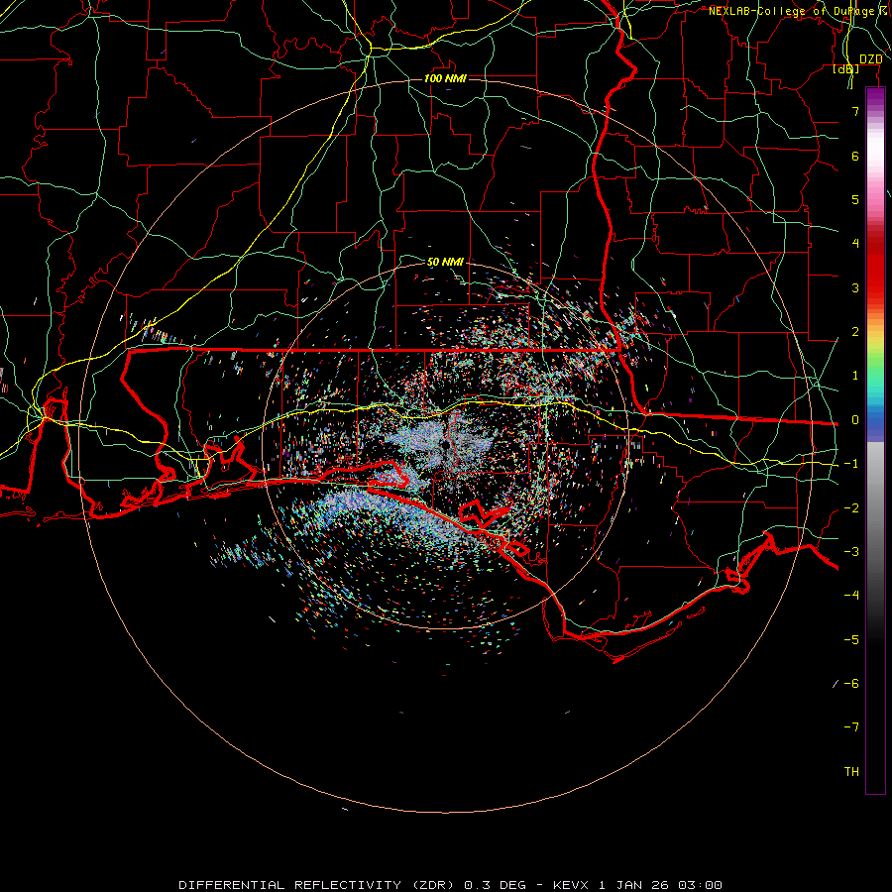The image size is (892, 892).
Task: Click the 4 value on color scale
Action: 855,244
